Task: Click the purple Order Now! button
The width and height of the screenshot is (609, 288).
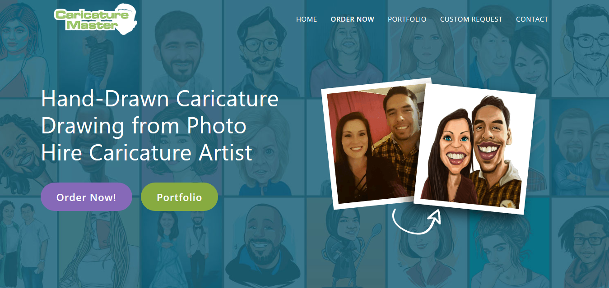Action: tap(86, 197)
